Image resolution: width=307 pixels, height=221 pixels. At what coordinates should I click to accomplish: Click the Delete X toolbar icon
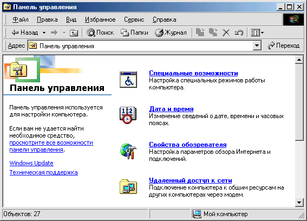click(x=226, y=32)
